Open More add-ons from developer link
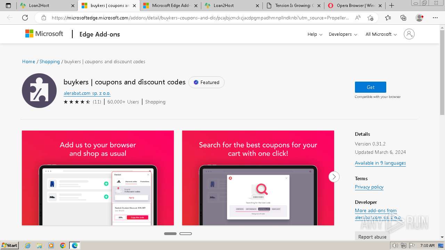This screenshot has width=445, height=250. (378, 214)
